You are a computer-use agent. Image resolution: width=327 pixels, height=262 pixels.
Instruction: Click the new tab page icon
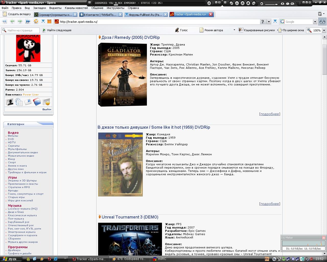tap(4, 14)
